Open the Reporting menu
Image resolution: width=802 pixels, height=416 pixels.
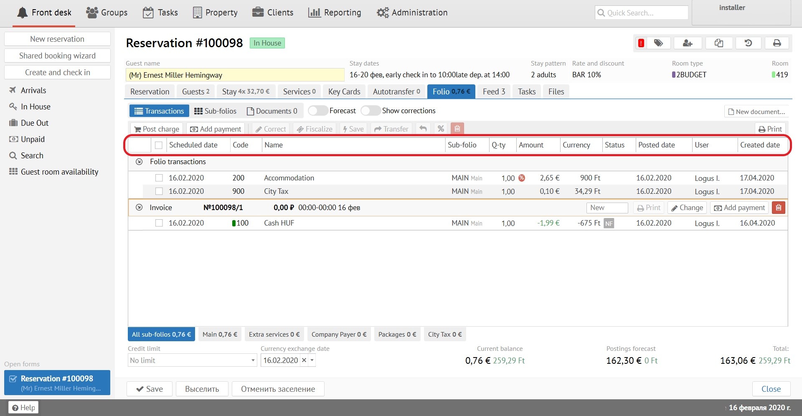click(x=335, y=13)
